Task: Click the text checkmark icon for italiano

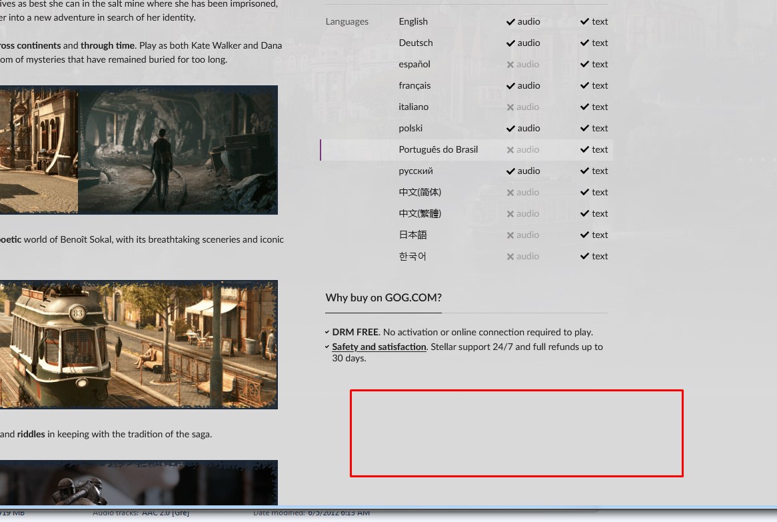Action: (x=584, y=107)
